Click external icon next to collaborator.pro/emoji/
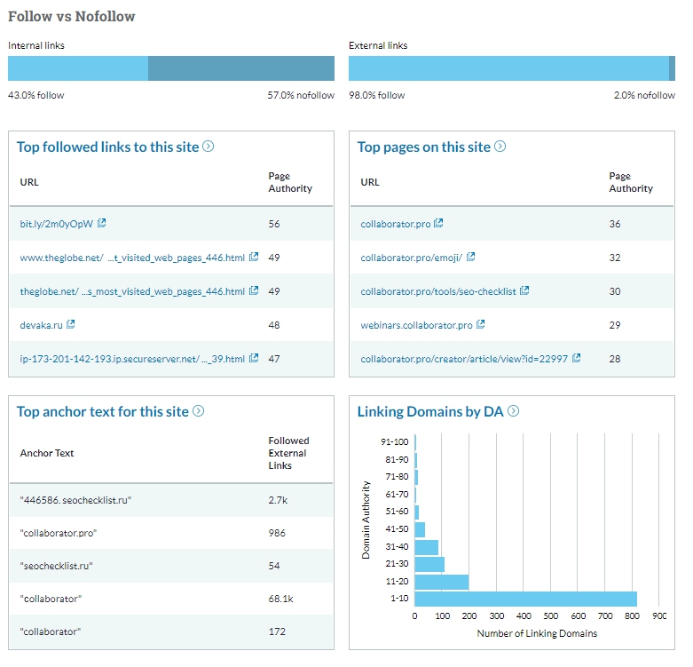Screen dimensions: 693x667 pos(471,258)
